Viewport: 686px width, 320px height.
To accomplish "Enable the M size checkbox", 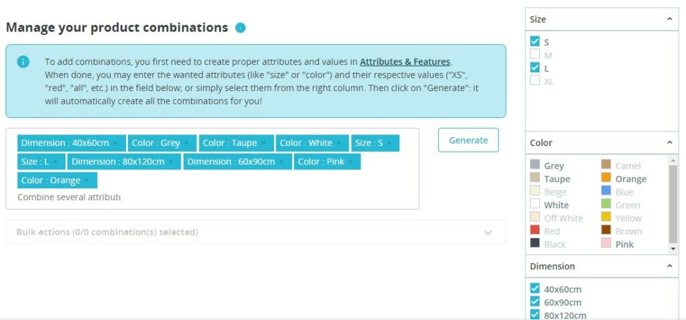I will point(535,55).
